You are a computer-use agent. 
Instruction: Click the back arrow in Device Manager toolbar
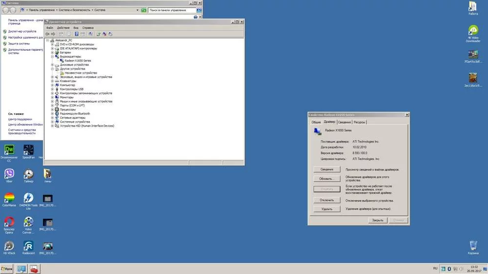[47, 34]
